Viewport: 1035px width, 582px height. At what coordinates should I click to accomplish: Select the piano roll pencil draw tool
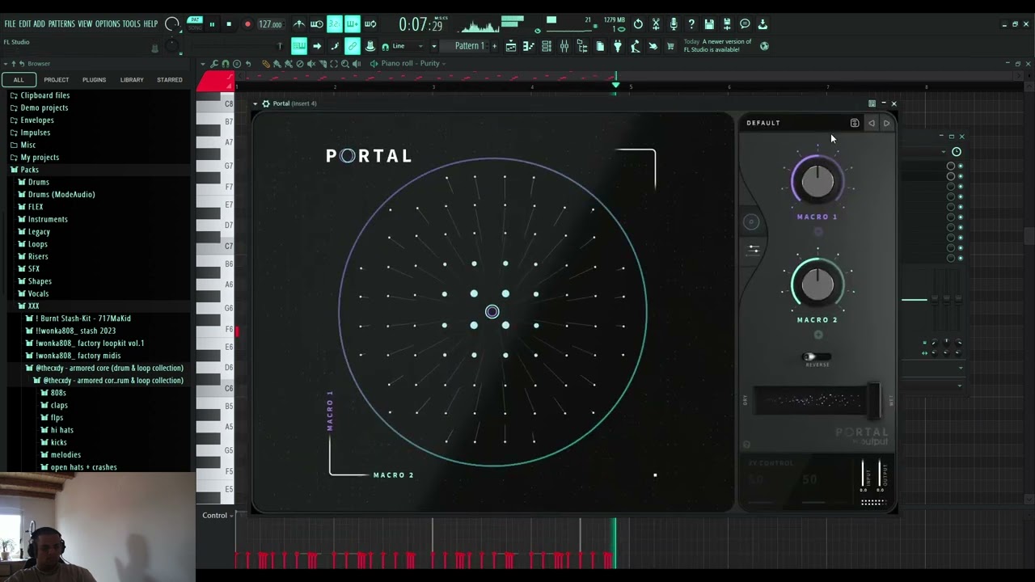(x=266, y=64)
